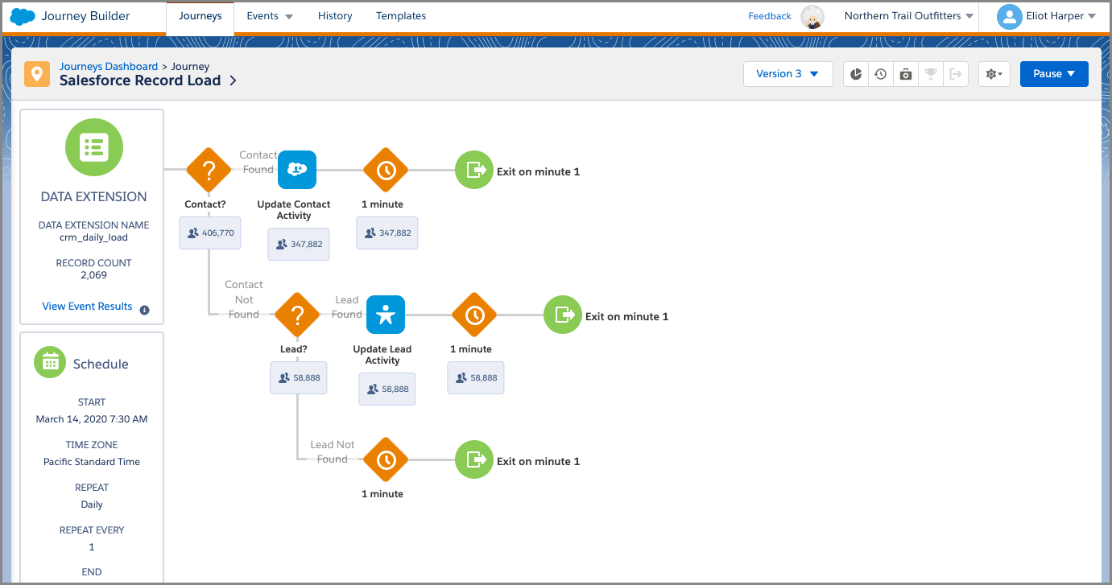Click the 347,882 badge under top 1 minute
1112x585 pixels.
(387, 233)
